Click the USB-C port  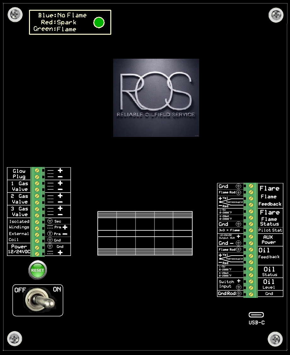tap(256, 315)
